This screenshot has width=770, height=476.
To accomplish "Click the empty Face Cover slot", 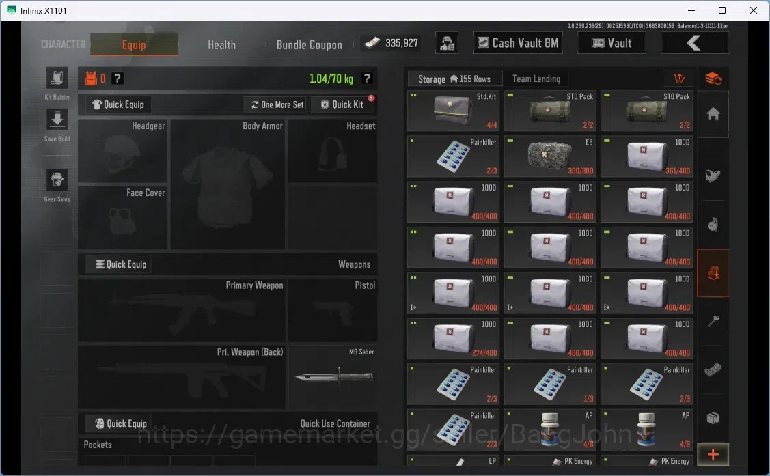I will point(123,217).
